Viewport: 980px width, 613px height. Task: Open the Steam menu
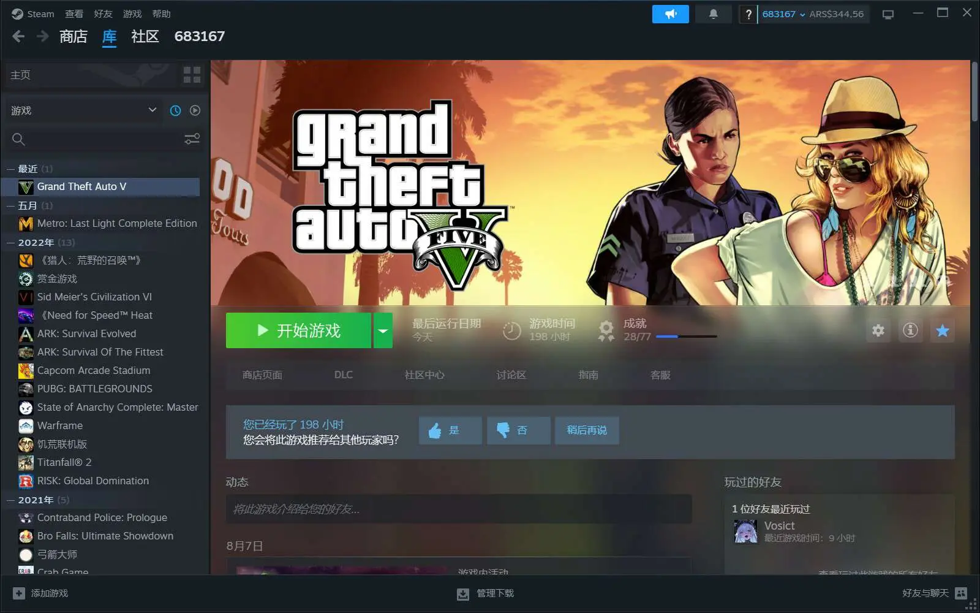click(x=33, y=13)
